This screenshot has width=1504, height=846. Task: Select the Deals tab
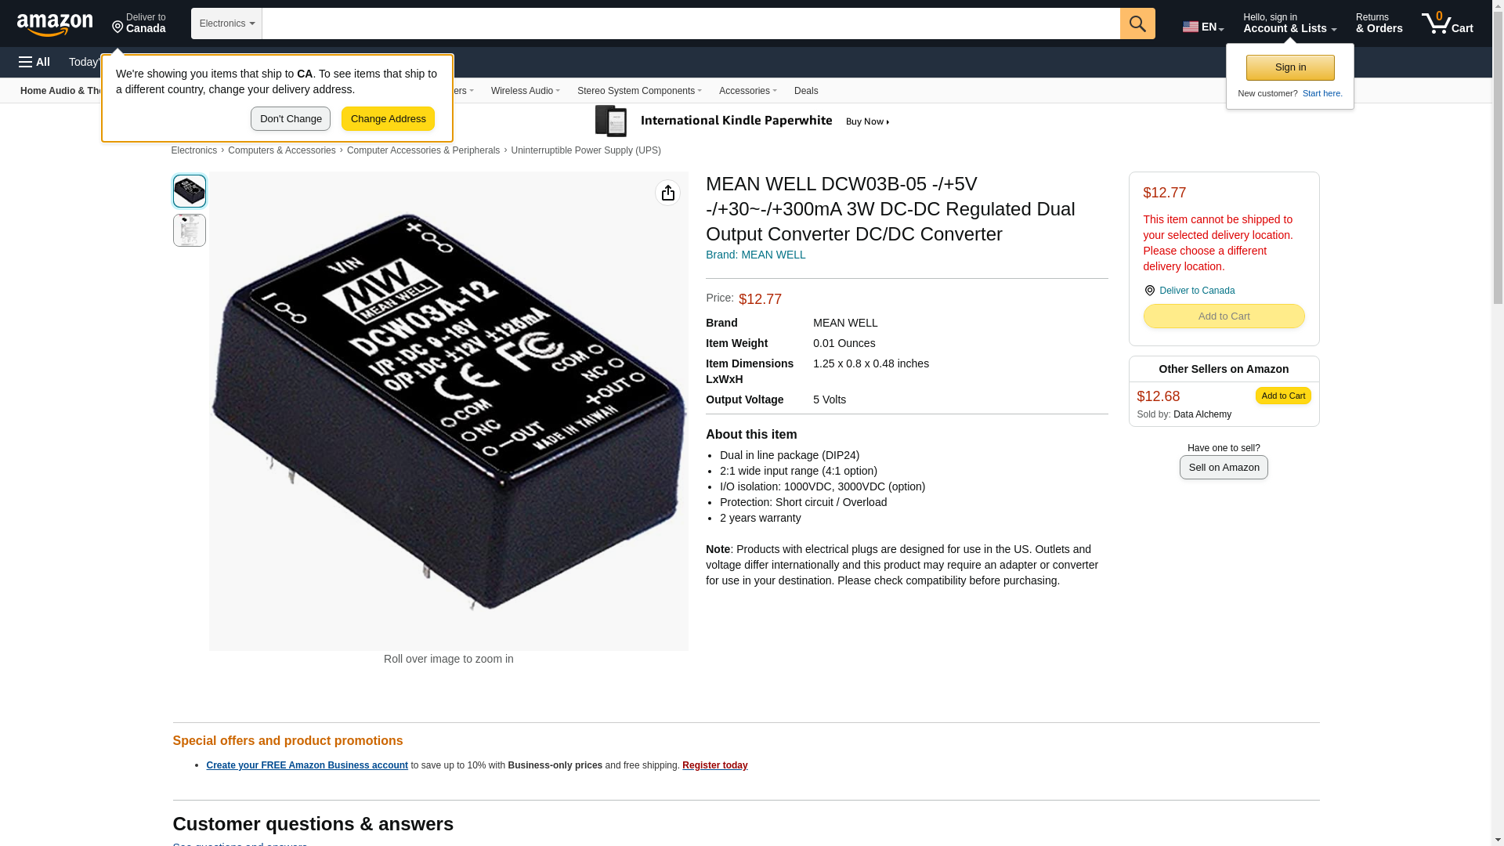point(806,91)
